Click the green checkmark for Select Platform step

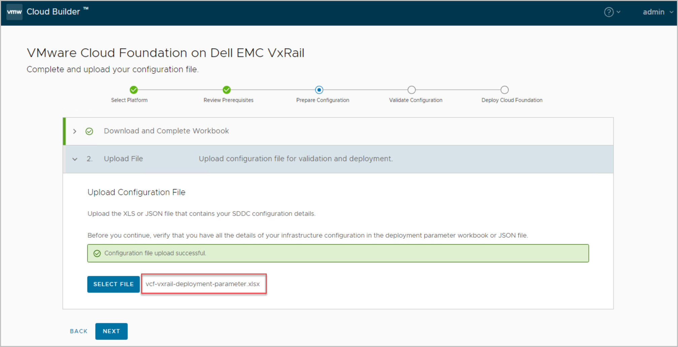[134, 90]
